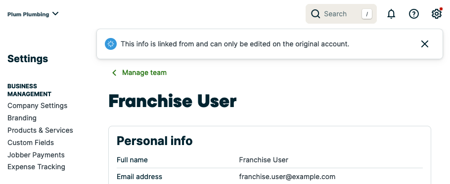The width and height of the screenshot is (450, 184).
Task: Open Company Settings
Action: (x=37, y=106)
